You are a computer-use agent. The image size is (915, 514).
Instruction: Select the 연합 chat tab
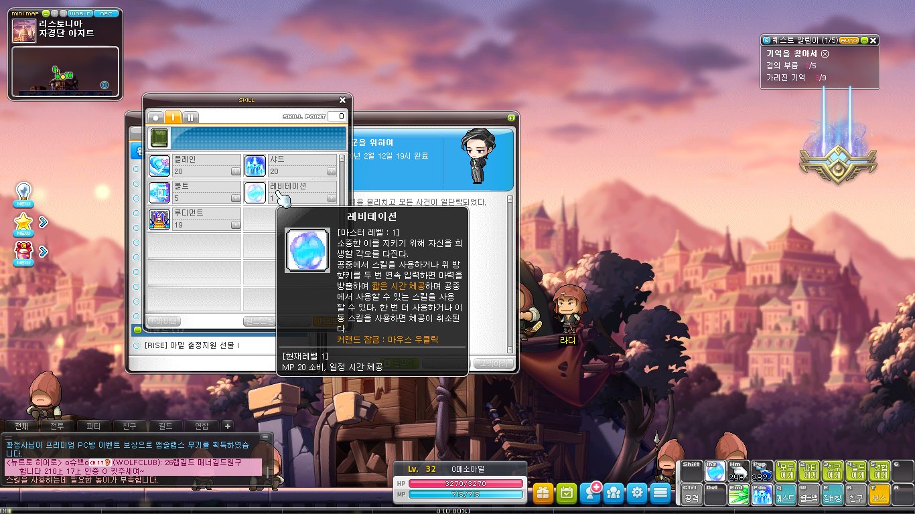tap(202, 426)
